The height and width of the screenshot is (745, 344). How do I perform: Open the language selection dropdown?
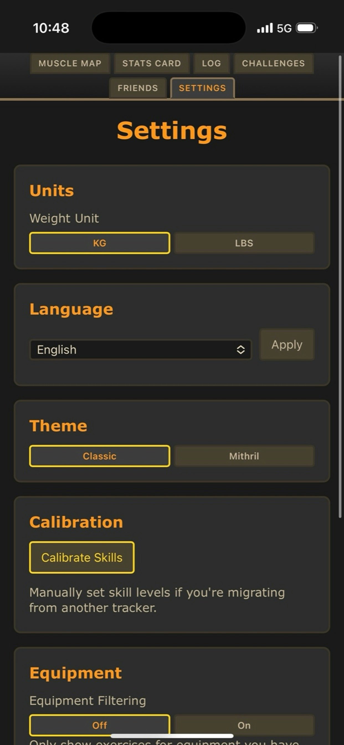(x=142, y=349)
